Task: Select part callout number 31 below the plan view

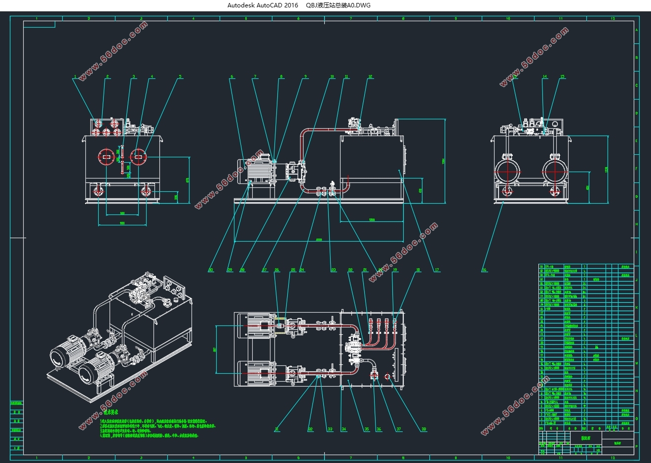Action: [x=277, y=429]
